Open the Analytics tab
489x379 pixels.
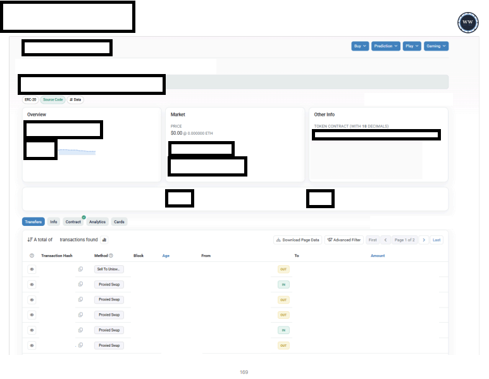tap(97, 222)
